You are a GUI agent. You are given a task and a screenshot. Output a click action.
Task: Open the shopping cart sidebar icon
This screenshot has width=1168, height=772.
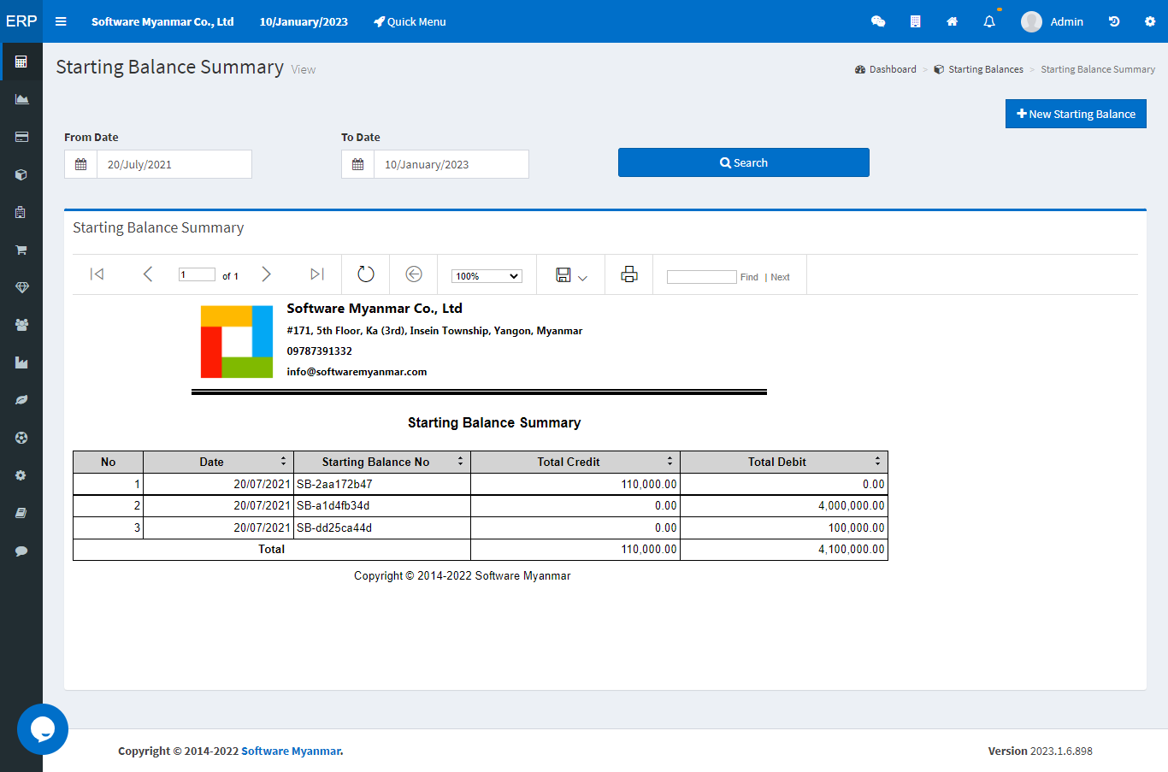pos(21,250)
